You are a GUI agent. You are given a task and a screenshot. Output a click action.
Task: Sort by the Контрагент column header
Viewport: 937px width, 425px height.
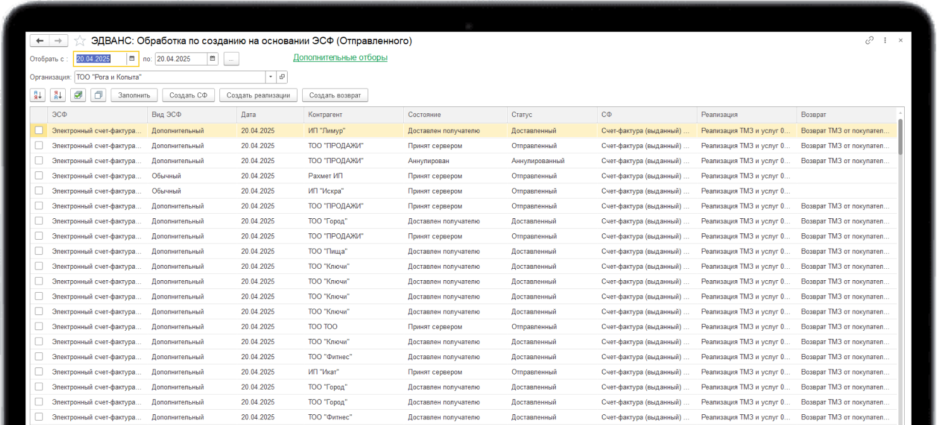coord(325,115)
